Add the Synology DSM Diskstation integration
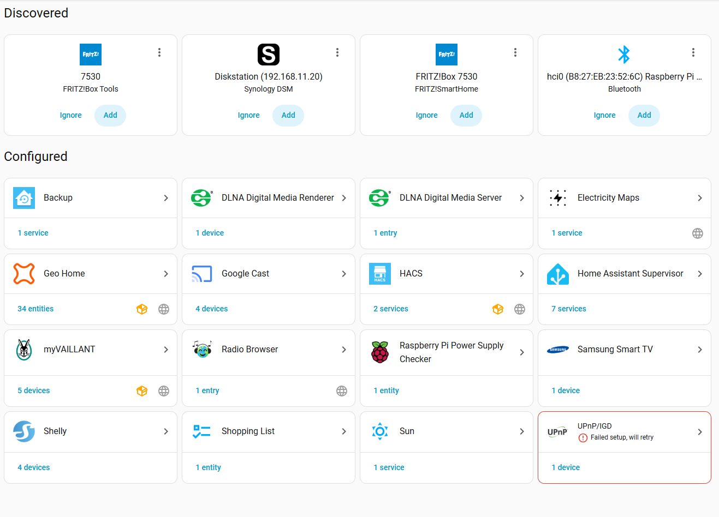719x517 pixels. tap(288, 115)
